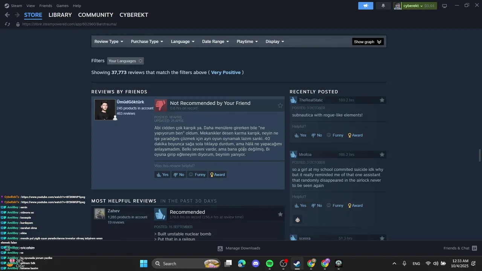Expand the Date Range dropdown

[x=215, y=41]
